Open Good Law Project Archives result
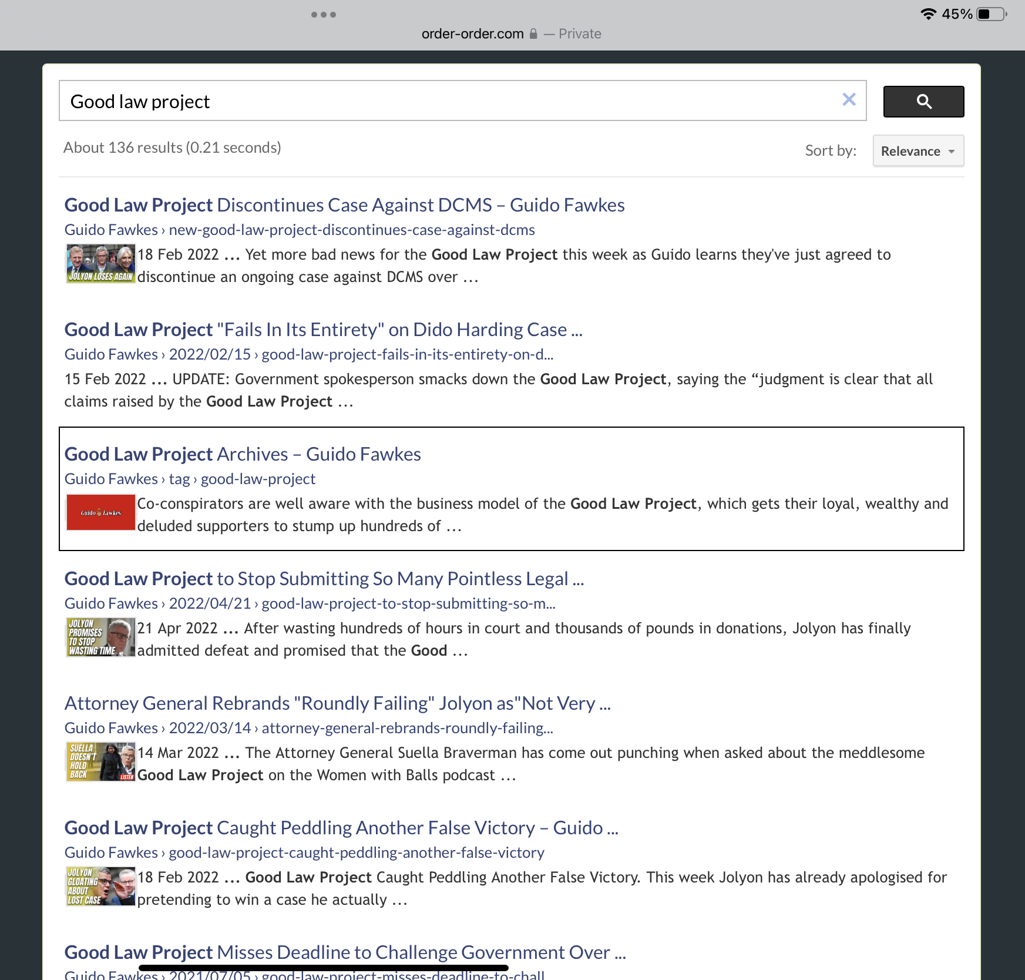The image size is (1025, 980). (x=243, y=454)
